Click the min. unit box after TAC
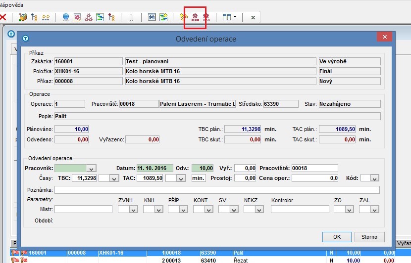 click(199, 178)
